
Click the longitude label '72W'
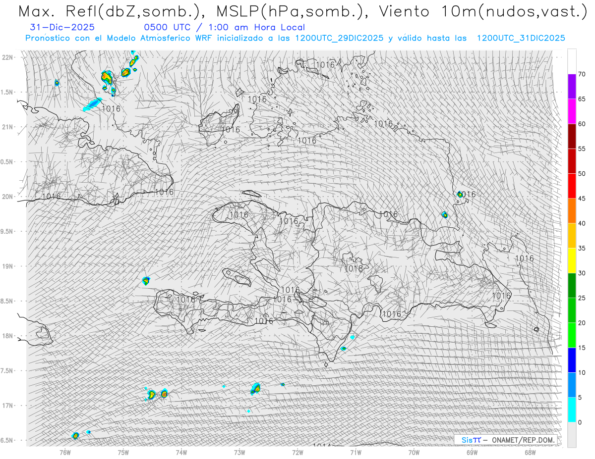[x=297, y=452]
